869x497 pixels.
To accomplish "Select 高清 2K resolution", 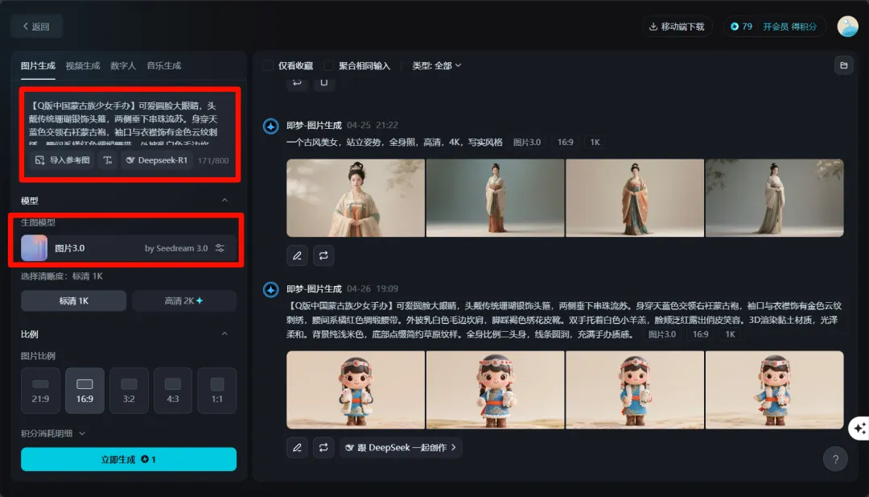I will [184, 300].
